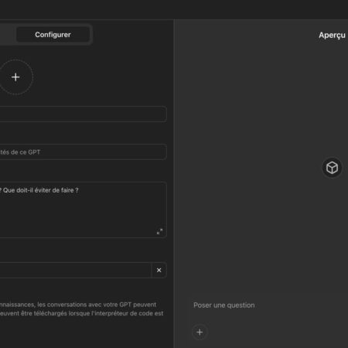The width and height of the screenshot is (348, 348).
Task: Click the conversation starter input field
Action: coord(76,270)
